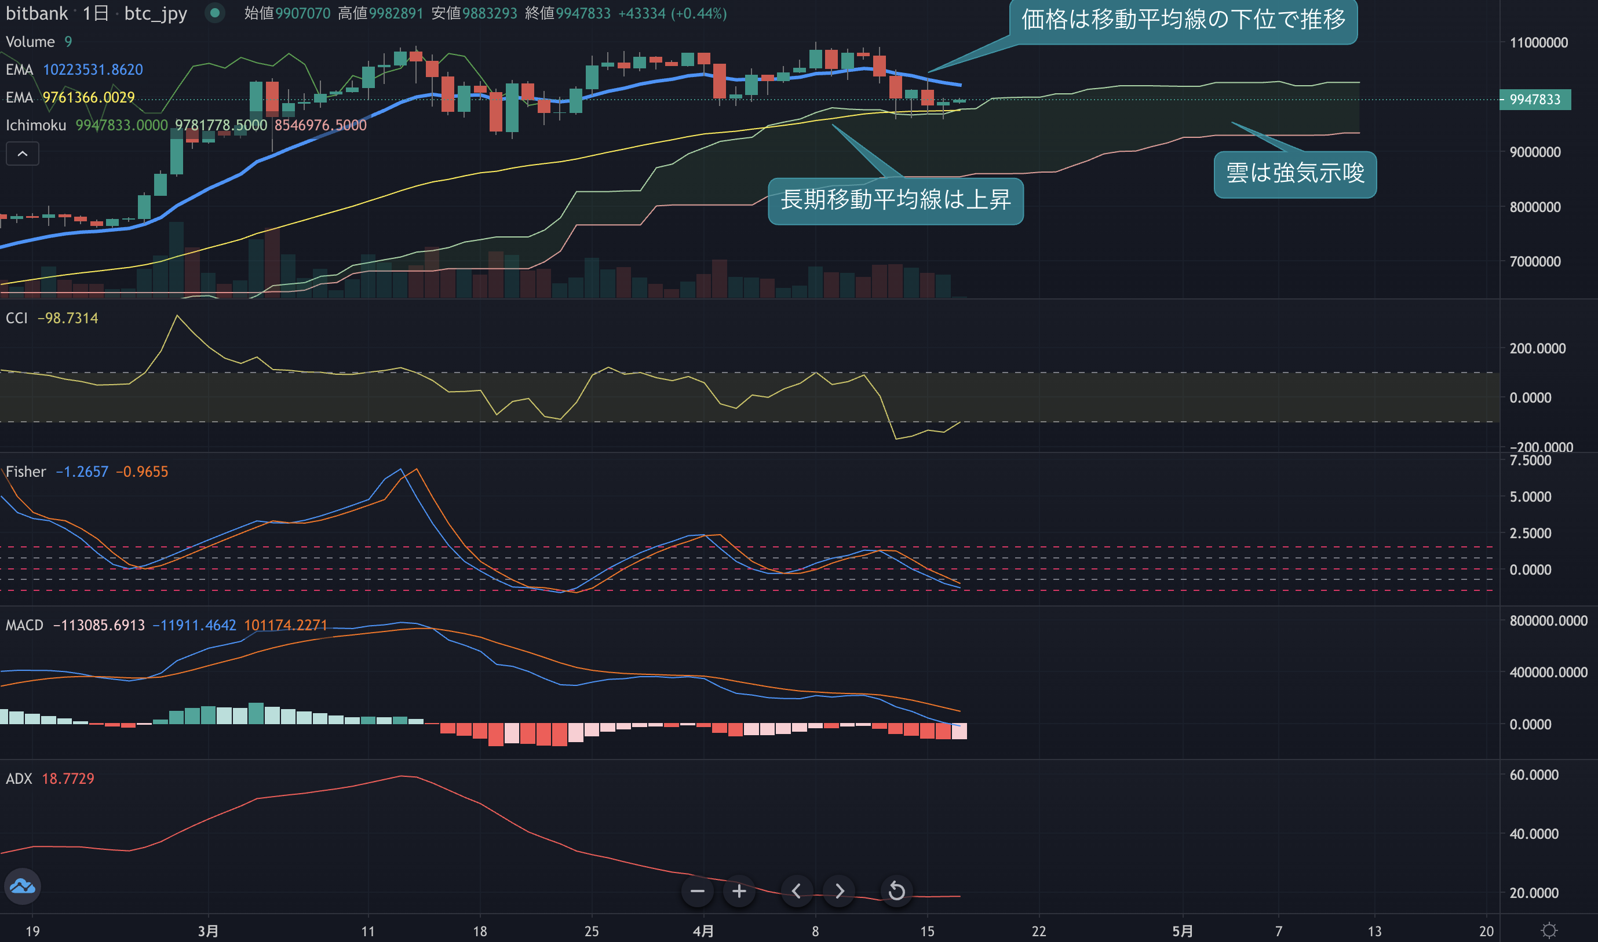The width and height of the screenshot is (1598, 942).
Task: Zoom out the chart with minus button
Action: tap(697, 891)
